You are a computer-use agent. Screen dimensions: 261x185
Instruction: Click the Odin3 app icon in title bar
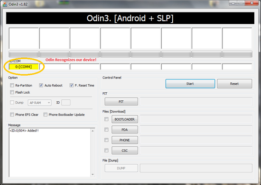click(5, 4)
